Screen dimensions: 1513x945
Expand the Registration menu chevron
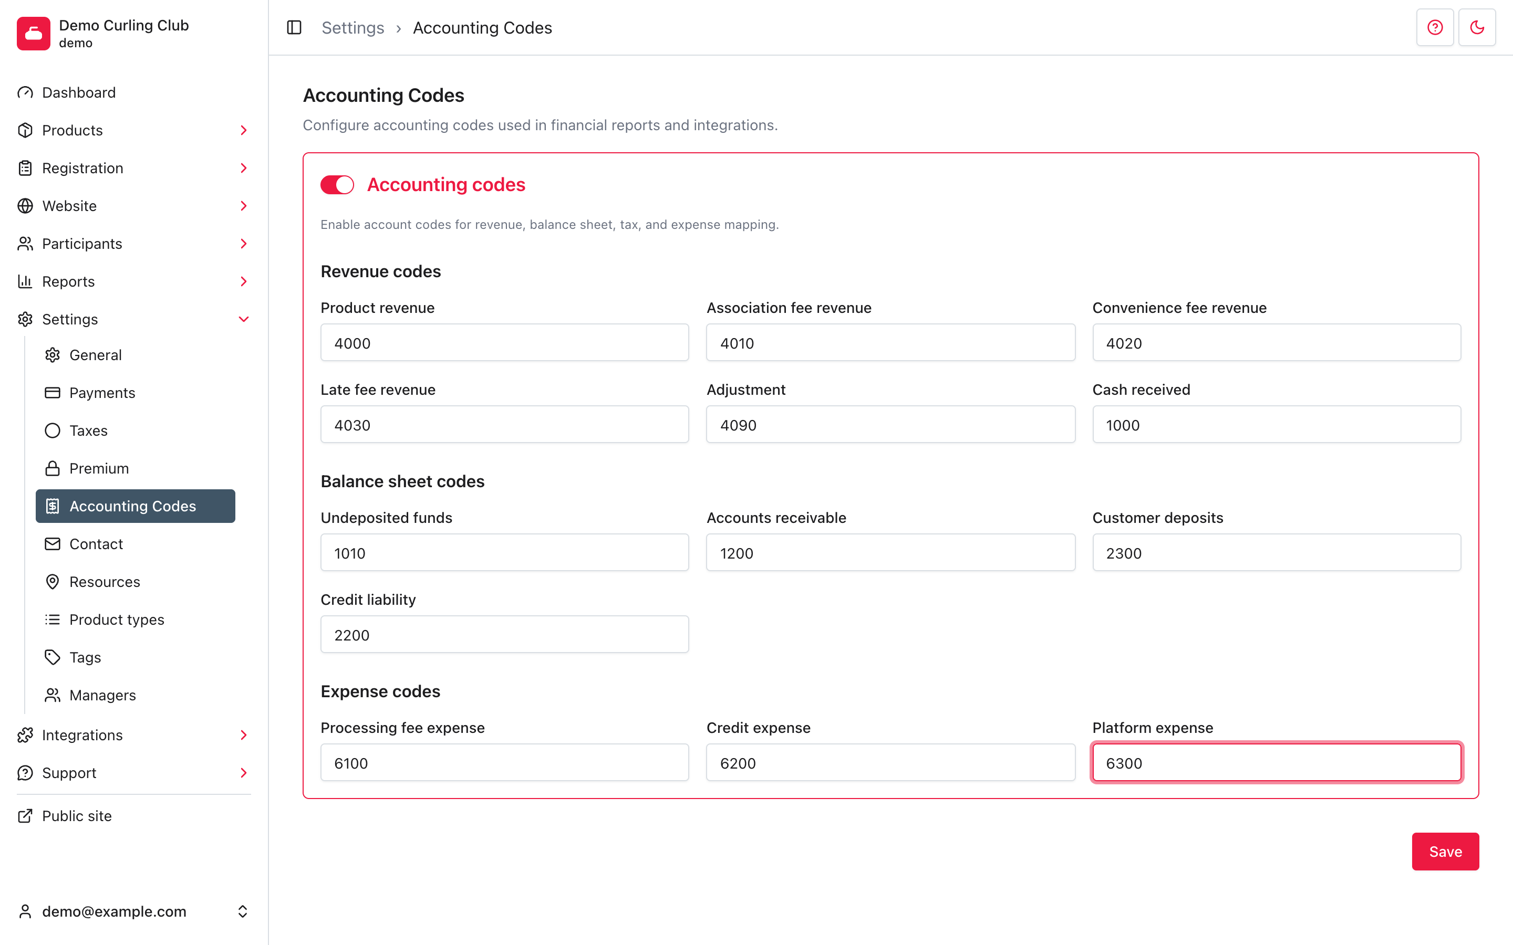coord(244,168)
